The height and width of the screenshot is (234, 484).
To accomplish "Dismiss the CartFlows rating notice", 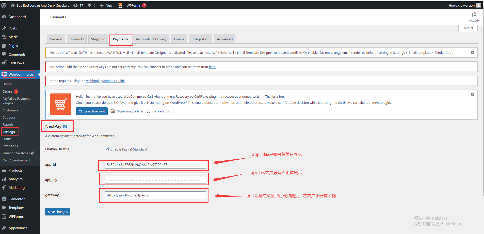I will (472, 95).
